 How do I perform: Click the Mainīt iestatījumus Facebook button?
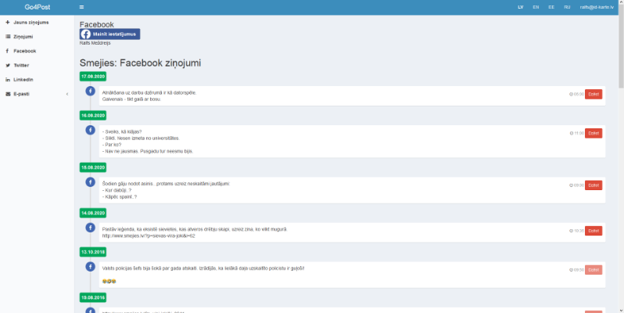point(109,34)
